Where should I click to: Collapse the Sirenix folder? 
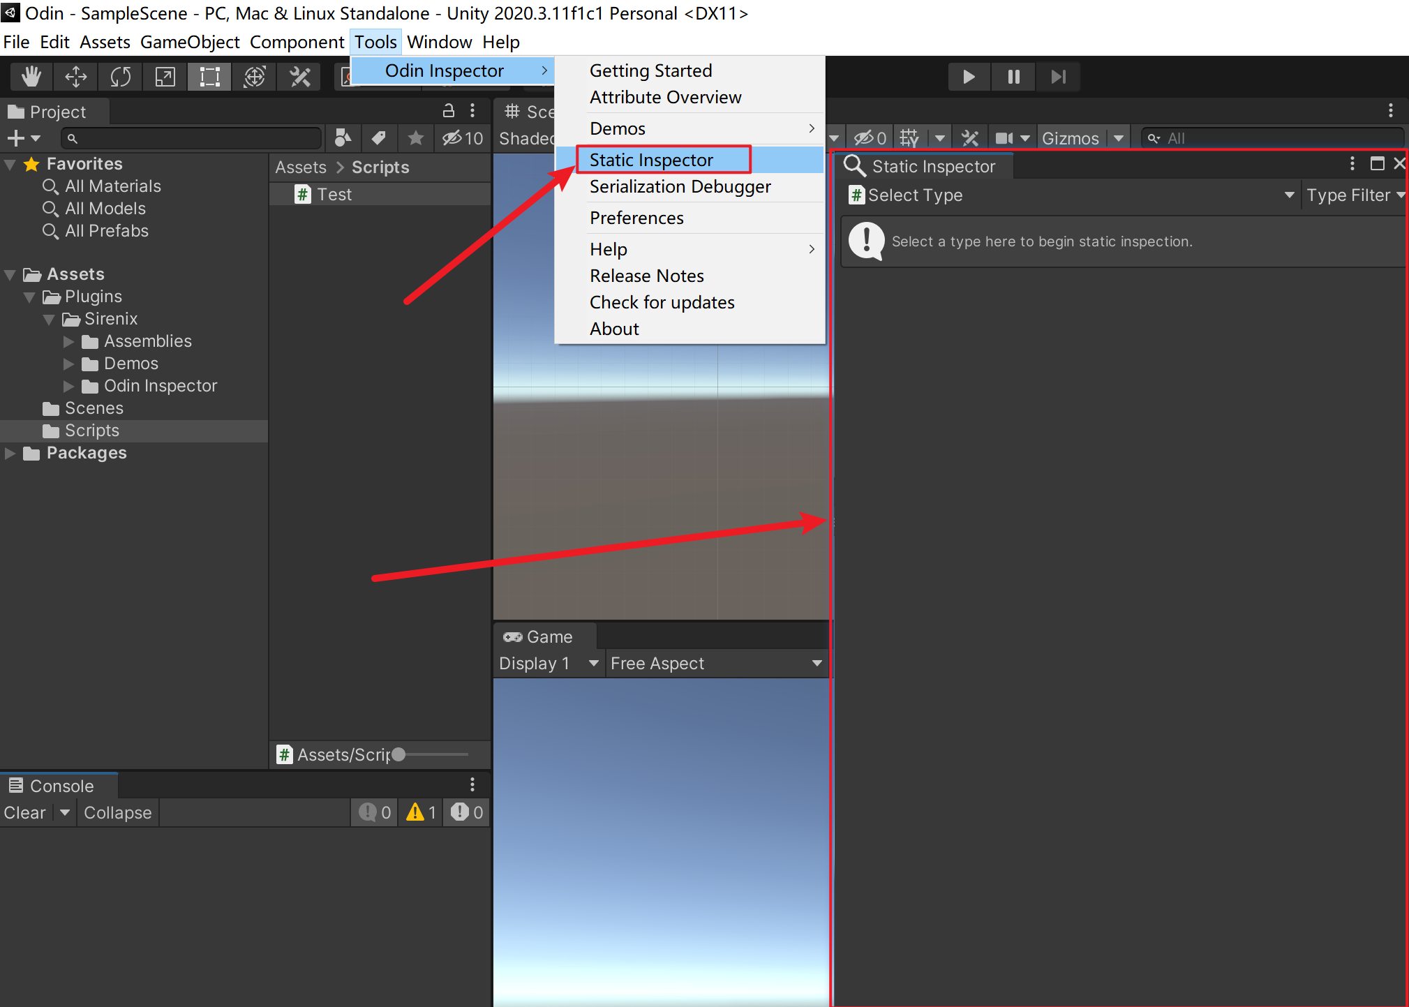click(x=49, y=320)
